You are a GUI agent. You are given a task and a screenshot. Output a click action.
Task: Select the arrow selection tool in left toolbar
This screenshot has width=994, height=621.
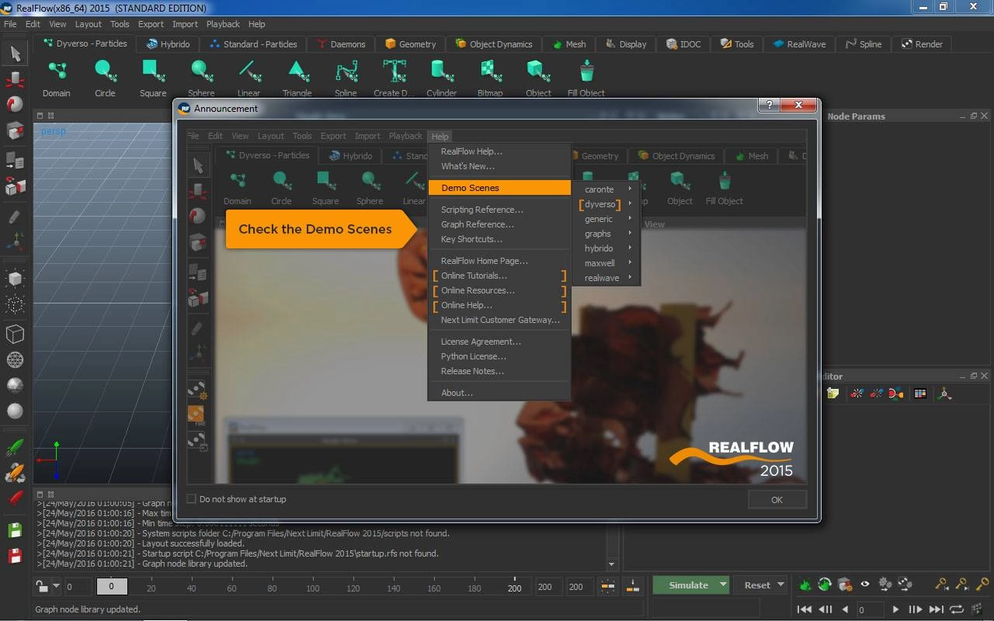15,54
